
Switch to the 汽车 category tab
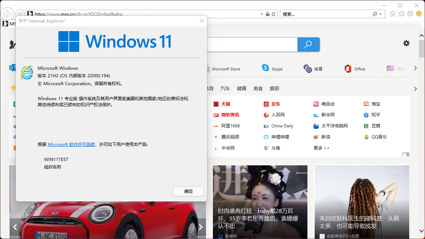coord(226,88)
